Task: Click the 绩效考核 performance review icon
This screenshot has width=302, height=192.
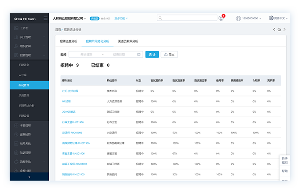Action: coord(16,144)
